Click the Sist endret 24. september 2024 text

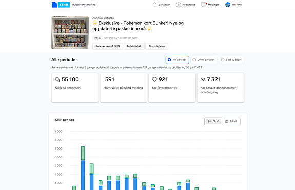coord(121,38)
